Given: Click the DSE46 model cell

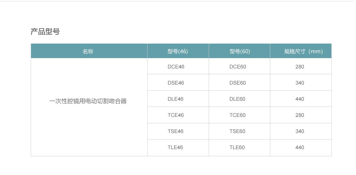Looking at the screenshot, I should [178, 83].
